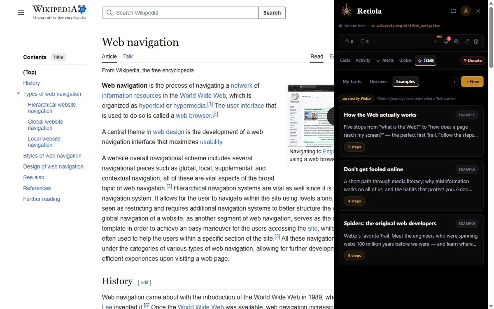The image size is (494, 309).
Task: Jump to (Top) in contents
Action: click(x=30, y=72)
